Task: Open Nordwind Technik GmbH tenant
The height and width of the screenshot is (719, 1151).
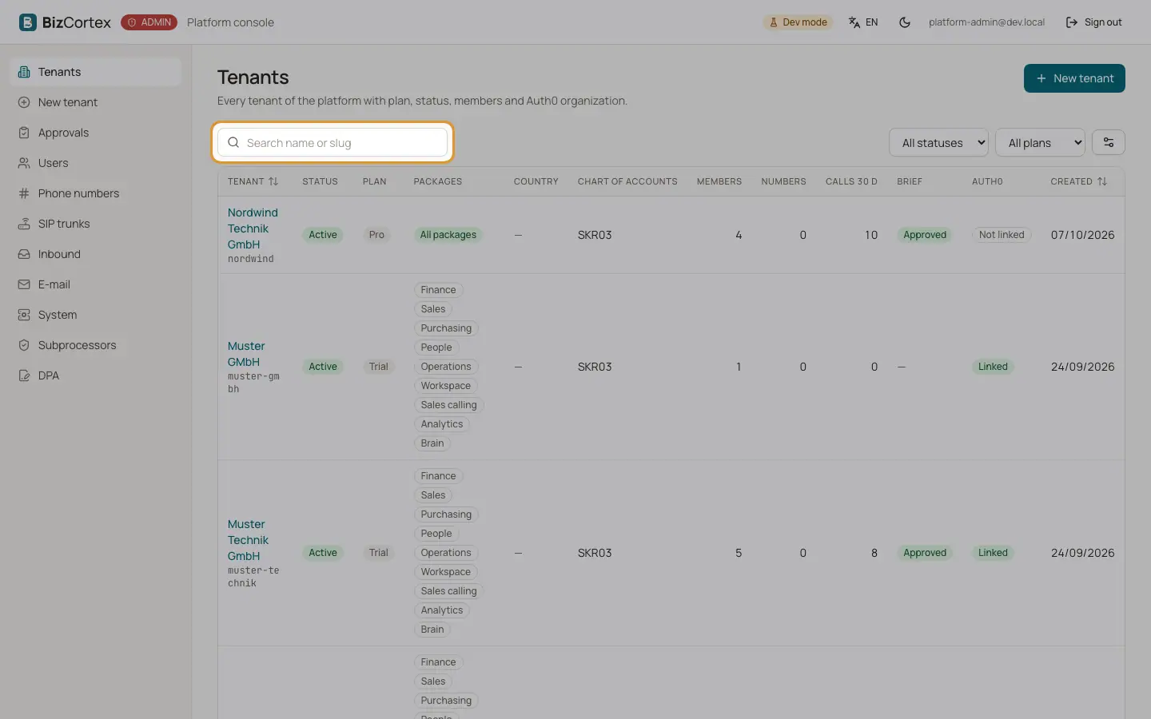Action: [x=253, y=228]
